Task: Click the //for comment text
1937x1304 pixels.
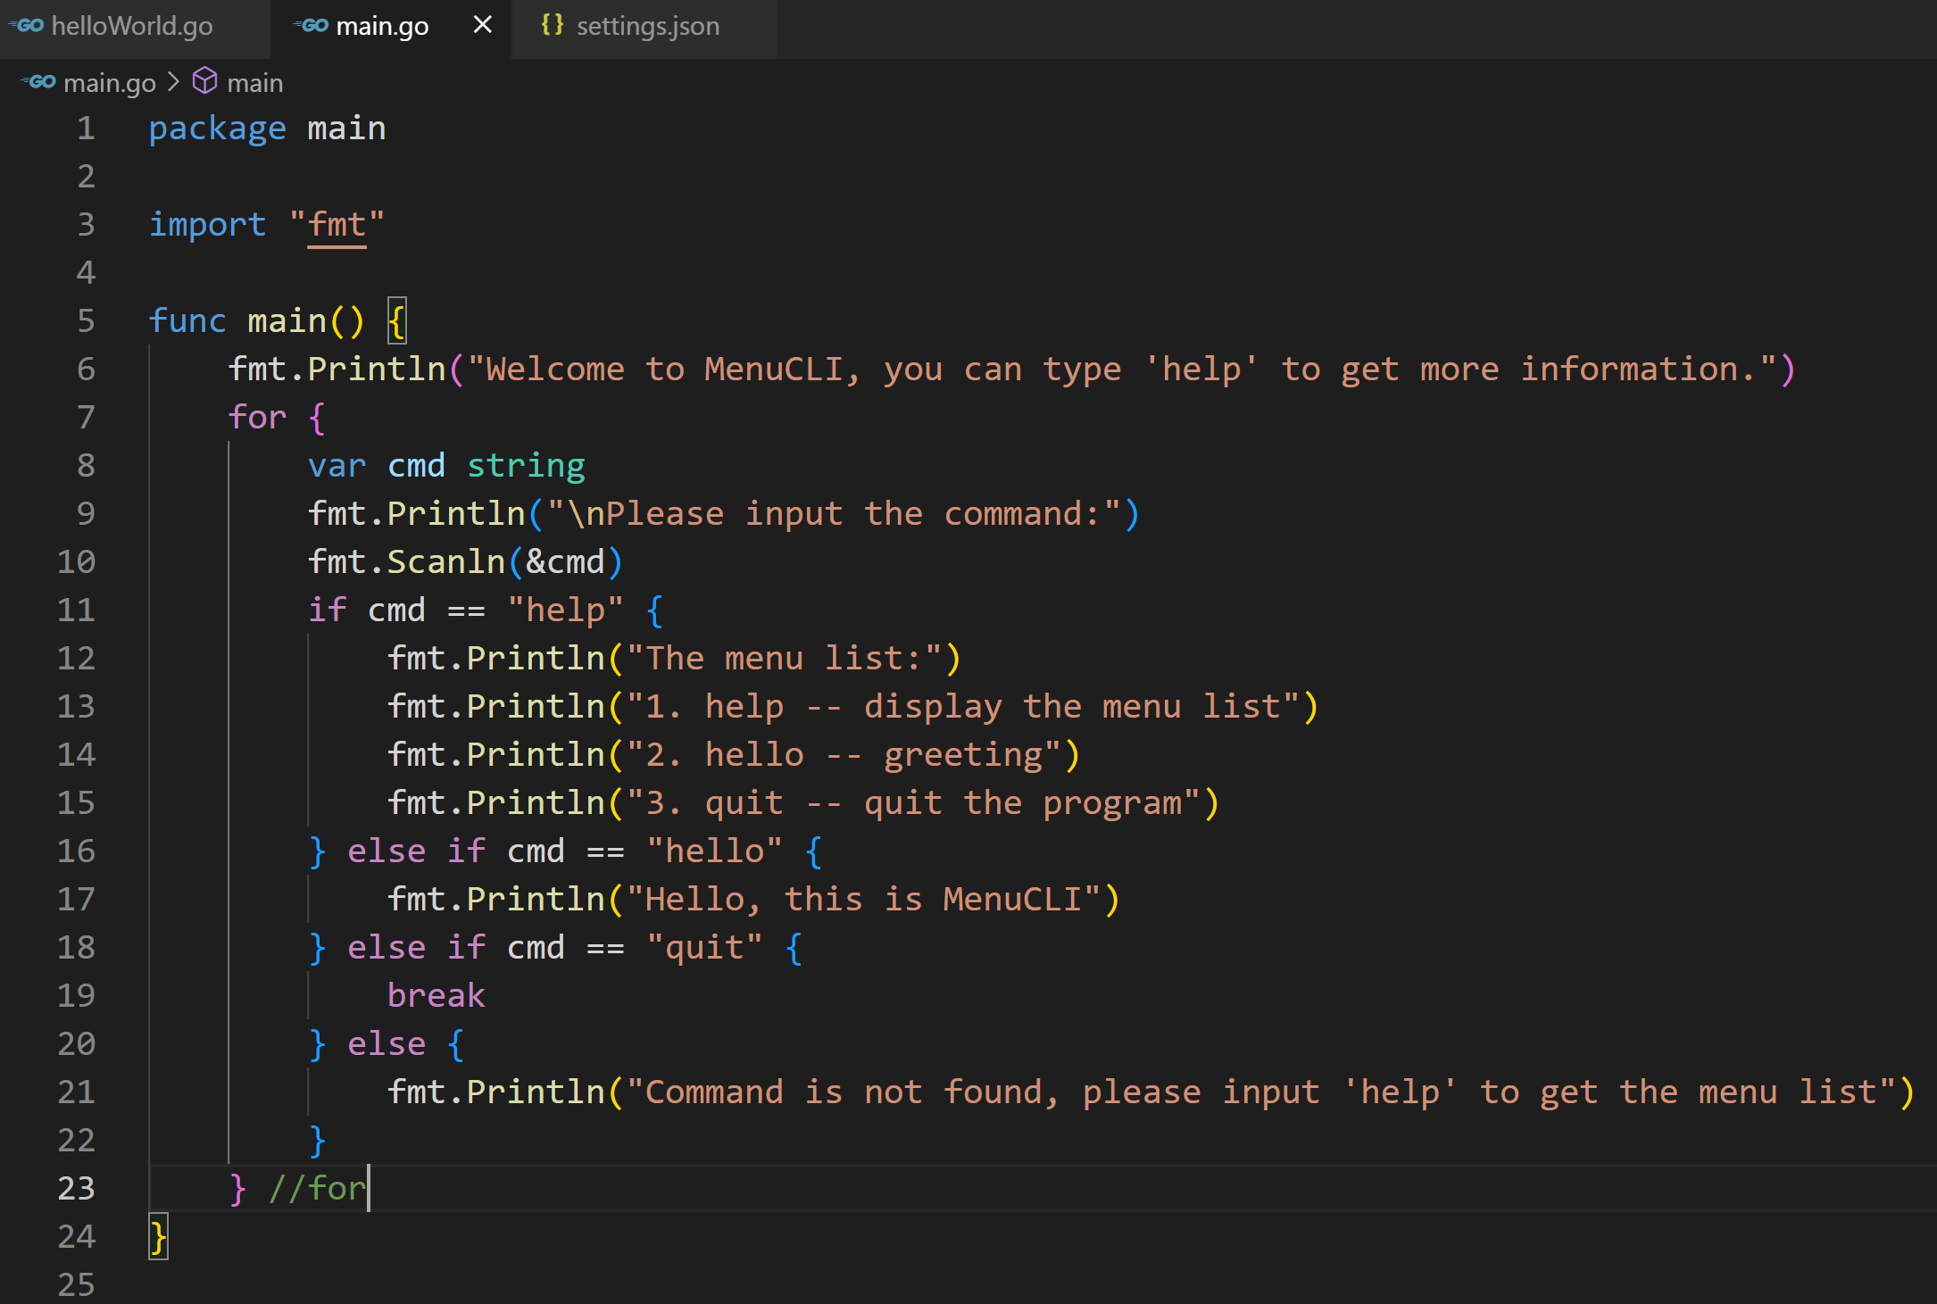Action: click(x=317, y=1188)
